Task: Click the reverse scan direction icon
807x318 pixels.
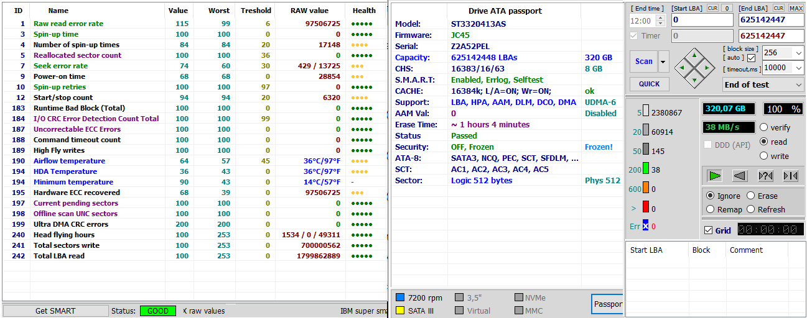Action: point(740,176)
